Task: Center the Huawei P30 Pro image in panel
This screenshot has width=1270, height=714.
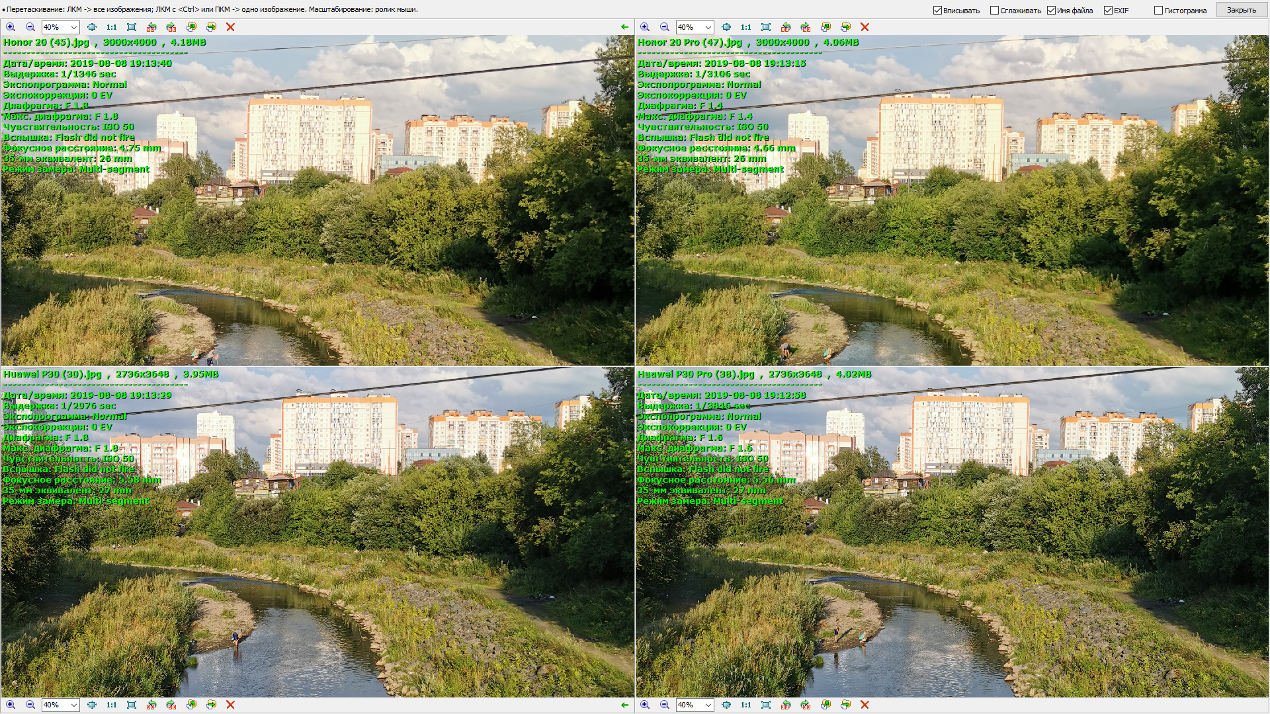Action: point(726,705)
